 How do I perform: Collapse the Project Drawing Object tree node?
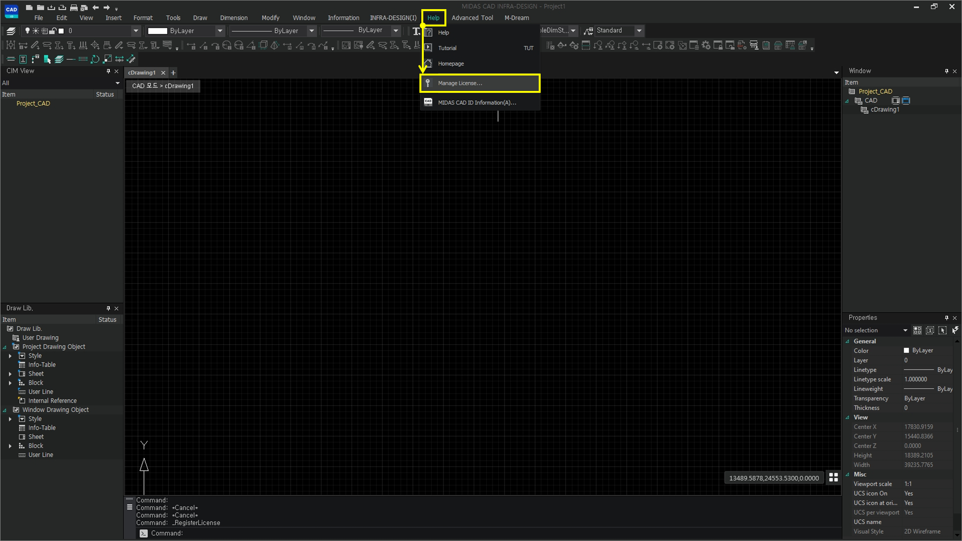coord(5,347)
